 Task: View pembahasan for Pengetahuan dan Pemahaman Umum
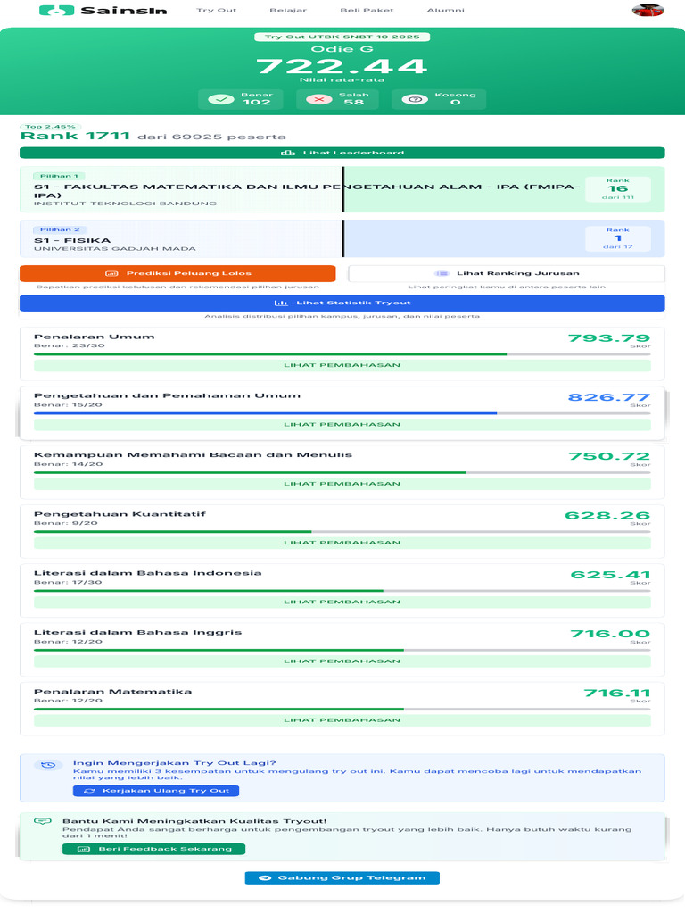pyautogui.click(x=342, y=425)
